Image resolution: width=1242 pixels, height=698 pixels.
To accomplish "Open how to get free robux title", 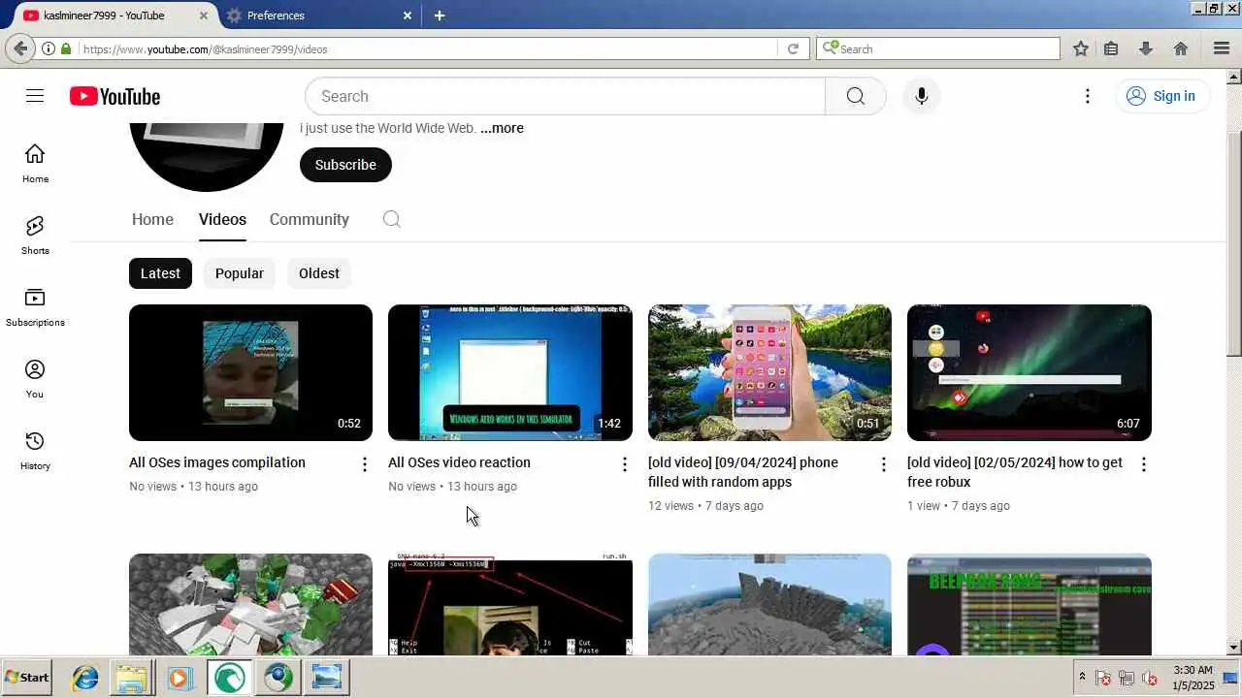I will 1015,472.
